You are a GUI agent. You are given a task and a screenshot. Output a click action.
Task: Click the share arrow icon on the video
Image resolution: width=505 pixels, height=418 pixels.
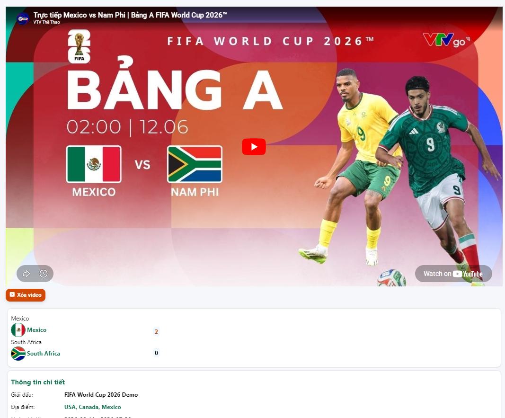click(27, 274)
